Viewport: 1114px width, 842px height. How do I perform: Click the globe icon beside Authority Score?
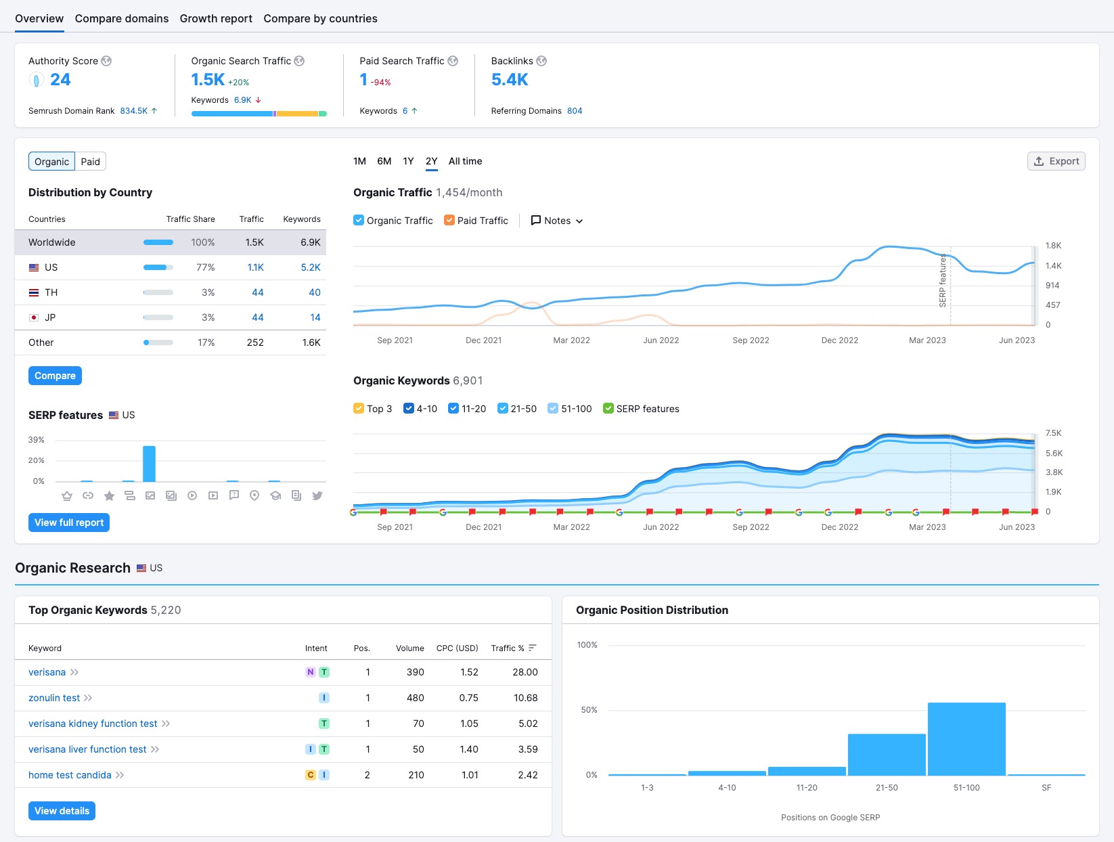click(106, 61)
